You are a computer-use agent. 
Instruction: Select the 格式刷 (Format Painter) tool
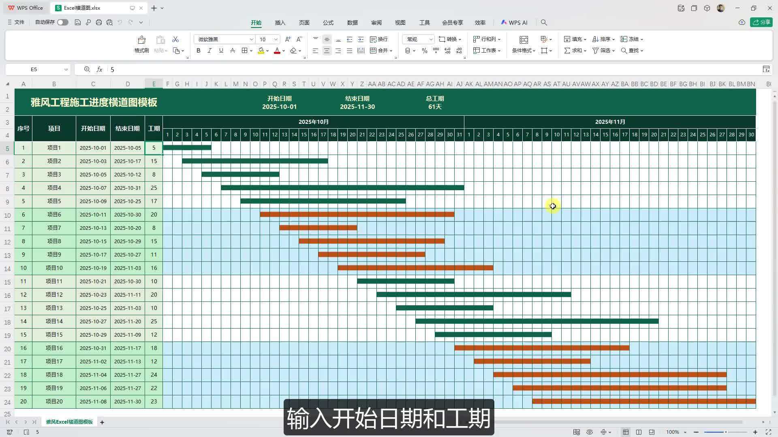coord(141,44)
